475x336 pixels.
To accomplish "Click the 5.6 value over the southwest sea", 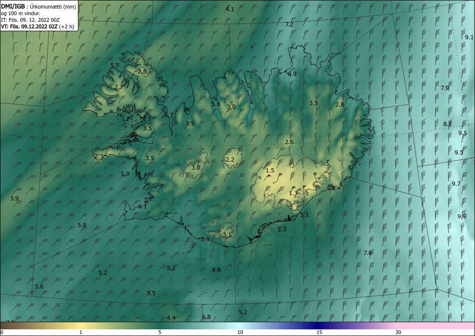I will [39, 286].
